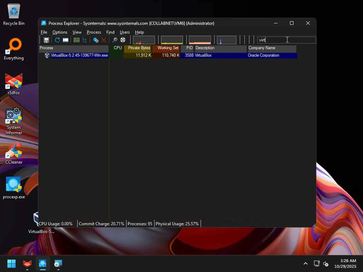Screen dimensions: 363x272
Task: Sort by the Working Set column header
Action: (x=166, y=48)
